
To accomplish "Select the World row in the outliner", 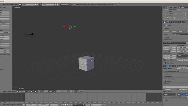I will (170, 12).
